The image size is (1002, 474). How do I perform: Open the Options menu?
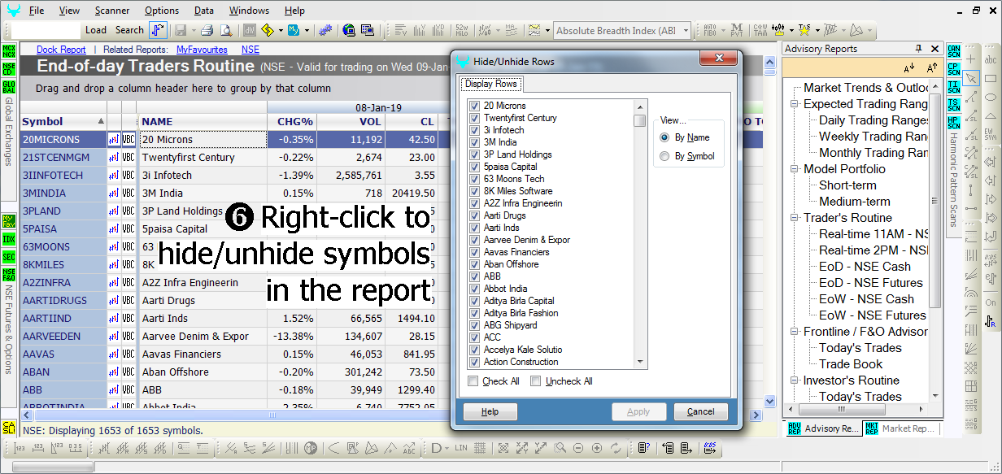coord(162,11)
